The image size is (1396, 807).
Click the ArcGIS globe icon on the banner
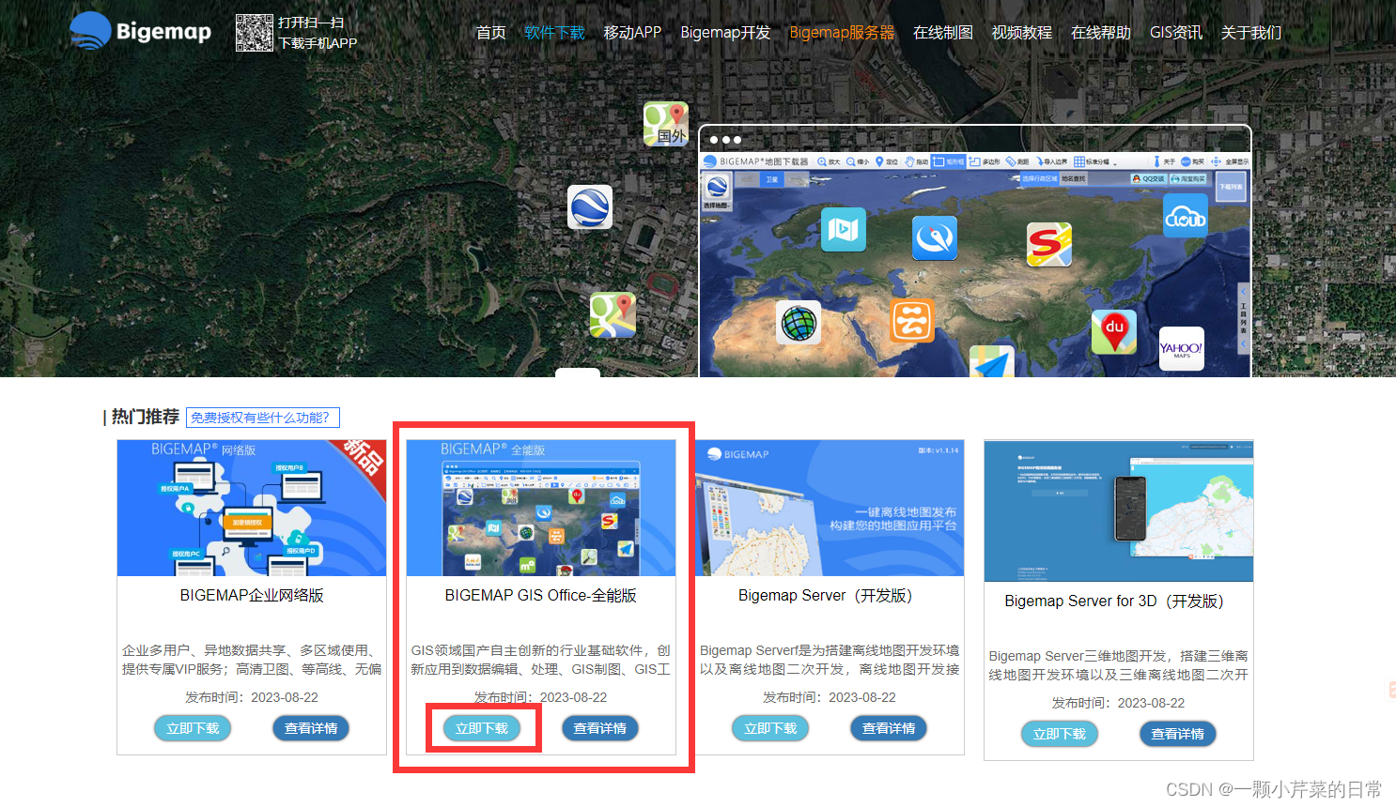(799, 323)
